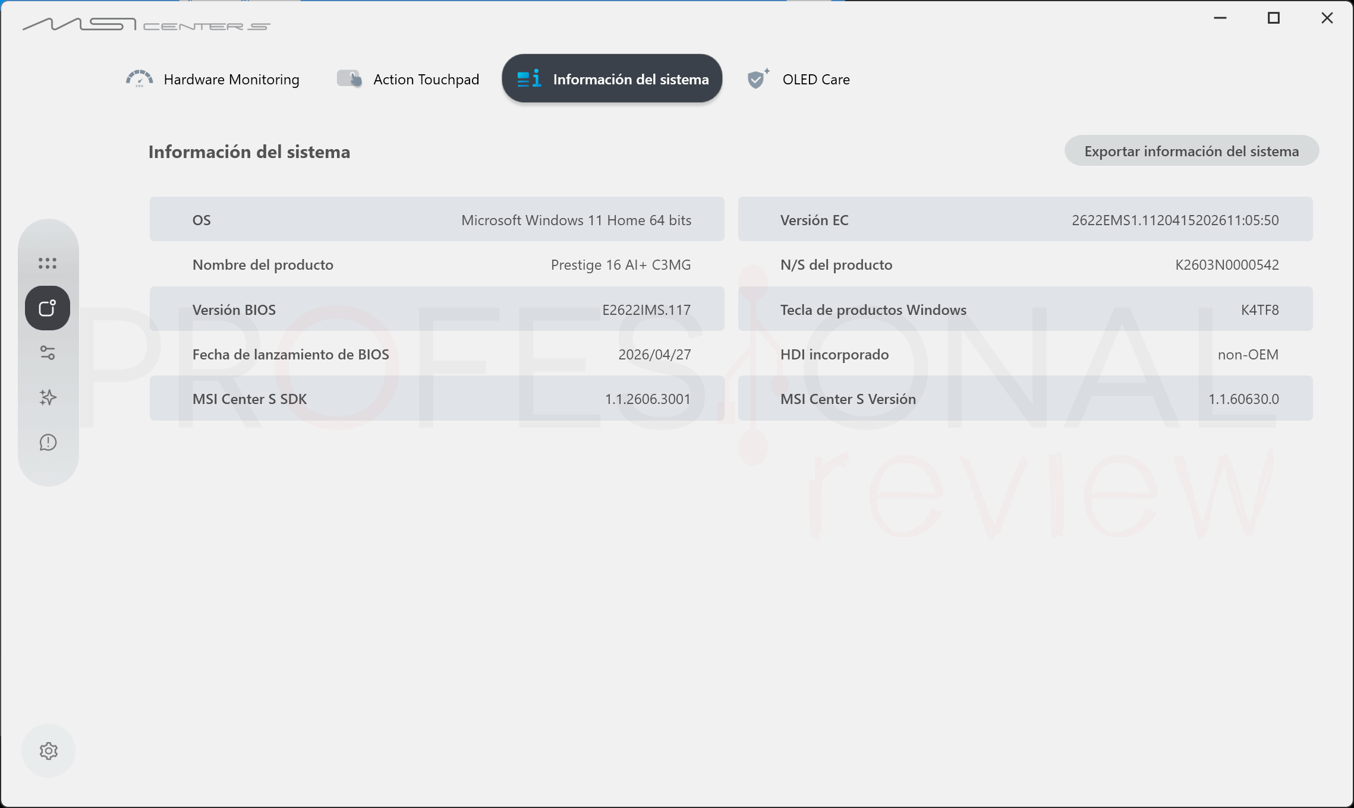The width and height of the screenshot is (1354, 808).
Task: Click the Action Touchpad hand icon
Action: tap(349, 79)
